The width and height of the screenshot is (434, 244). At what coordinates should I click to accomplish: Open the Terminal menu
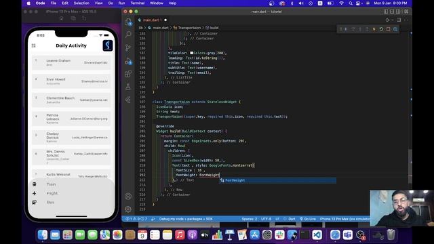138,3
